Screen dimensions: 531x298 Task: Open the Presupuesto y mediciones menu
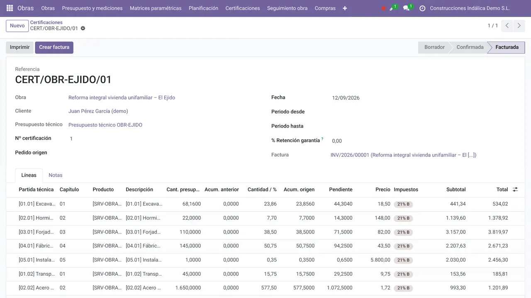(x=92, y=8)
